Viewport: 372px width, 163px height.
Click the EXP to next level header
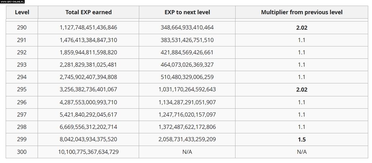pyautogui.click(x=187, y=12)
